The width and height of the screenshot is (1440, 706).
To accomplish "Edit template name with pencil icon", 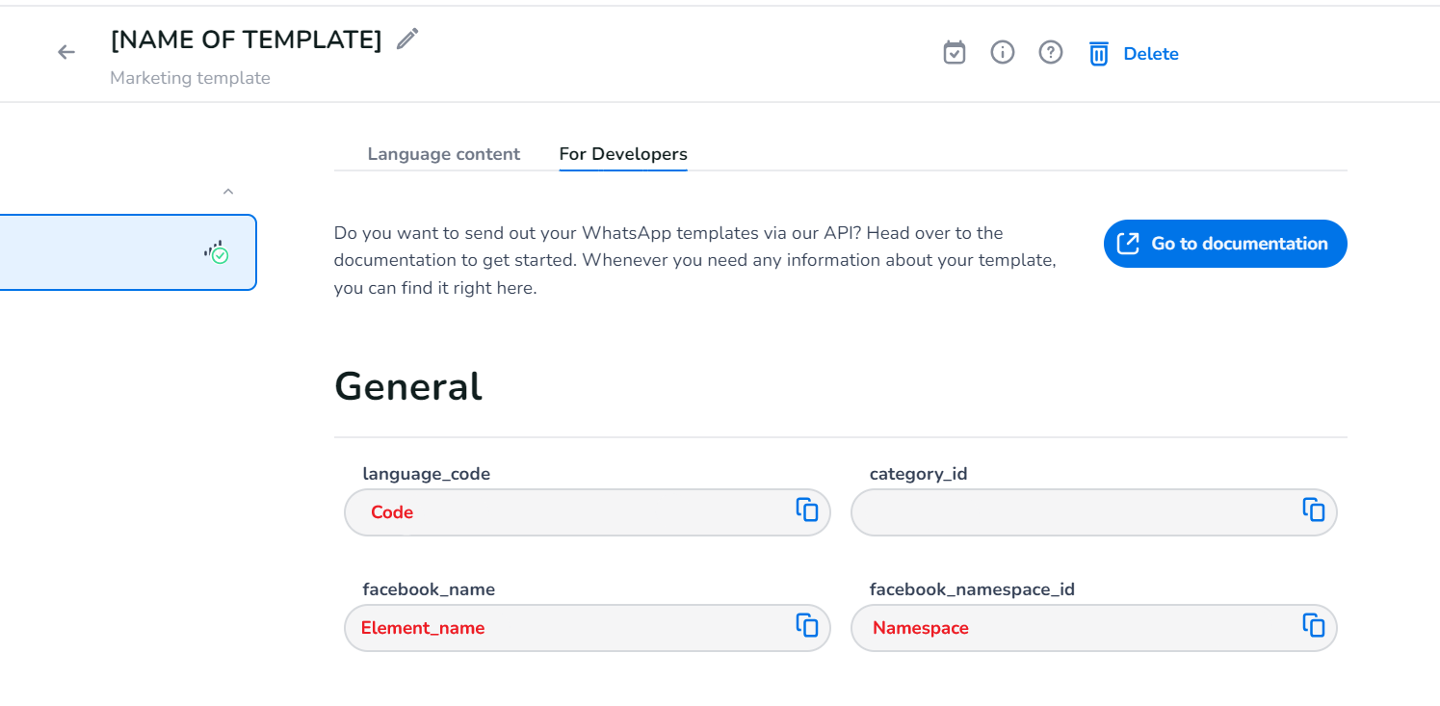I will point(407,39).
